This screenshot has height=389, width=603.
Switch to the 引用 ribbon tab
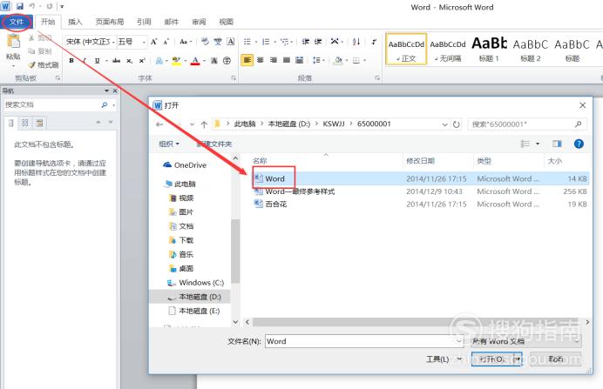tap(144, 22)
